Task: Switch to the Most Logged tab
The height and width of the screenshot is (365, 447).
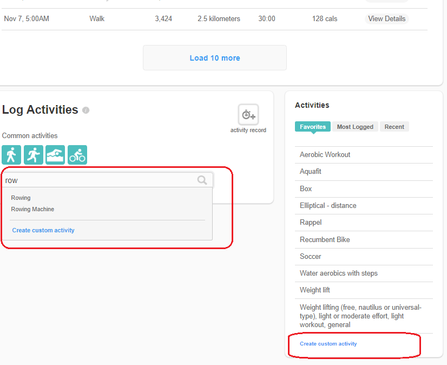Action: pyautogui.click(x=355, y=127)
